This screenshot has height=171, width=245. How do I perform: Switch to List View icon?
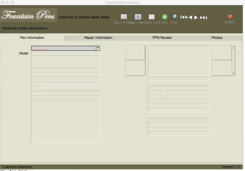138,17
